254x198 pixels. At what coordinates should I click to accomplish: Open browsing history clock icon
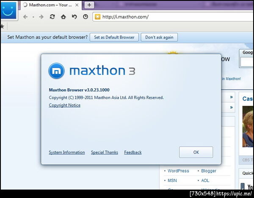click(86, 16)
